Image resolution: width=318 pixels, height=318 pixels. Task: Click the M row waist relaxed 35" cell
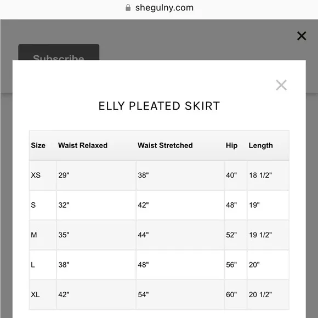96,235
